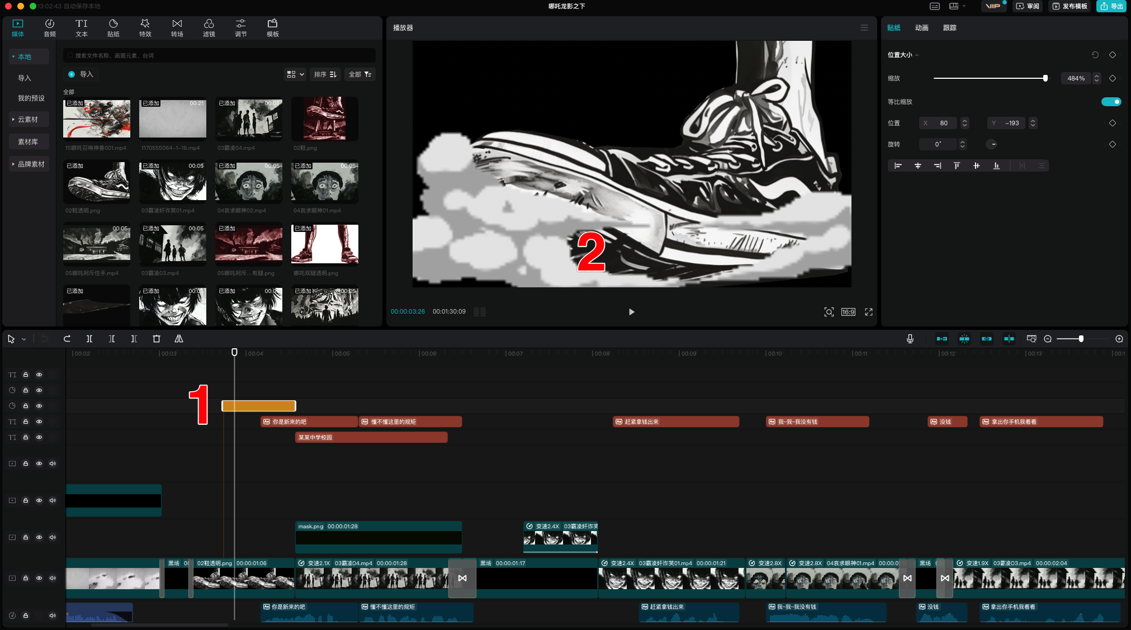Open the 模板 templates panel

[273, 27]
